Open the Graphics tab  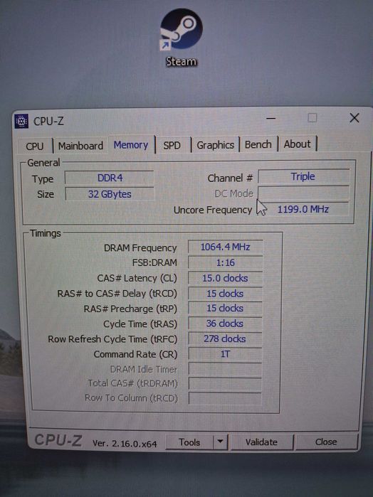tap(215, 145)
